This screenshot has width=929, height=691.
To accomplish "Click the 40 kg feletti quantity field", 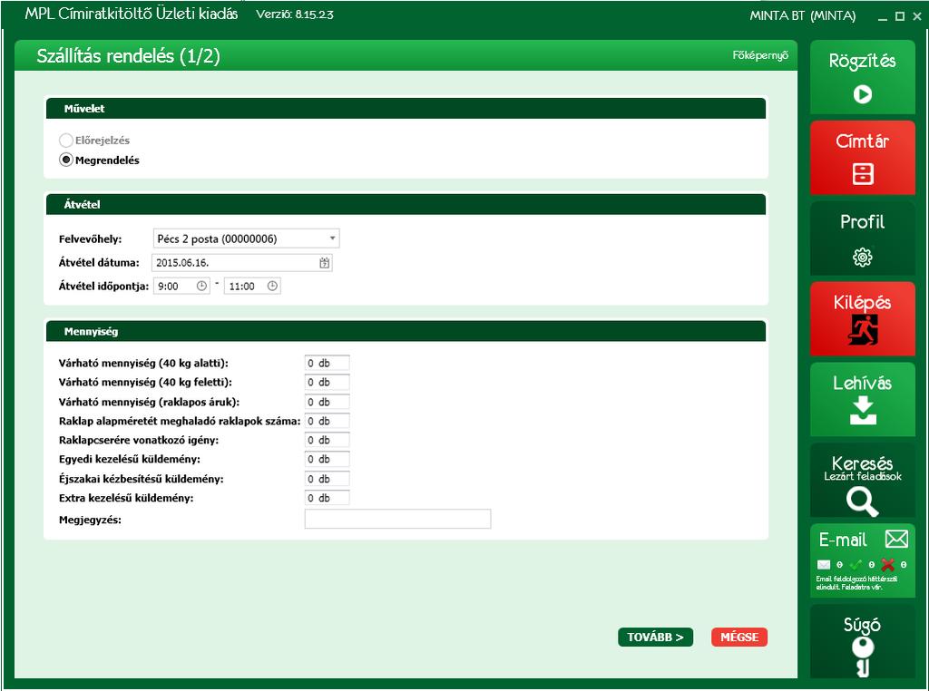I will [x=327, y=383].
